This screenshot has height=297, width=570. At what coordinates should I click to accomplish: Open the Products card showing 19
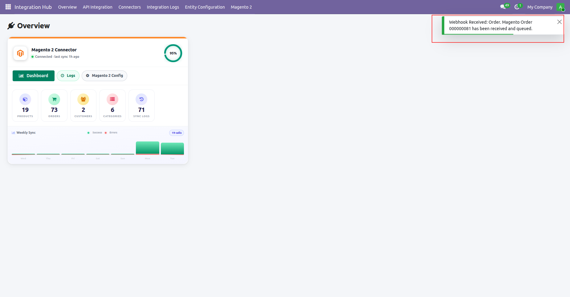click(25, 105)
